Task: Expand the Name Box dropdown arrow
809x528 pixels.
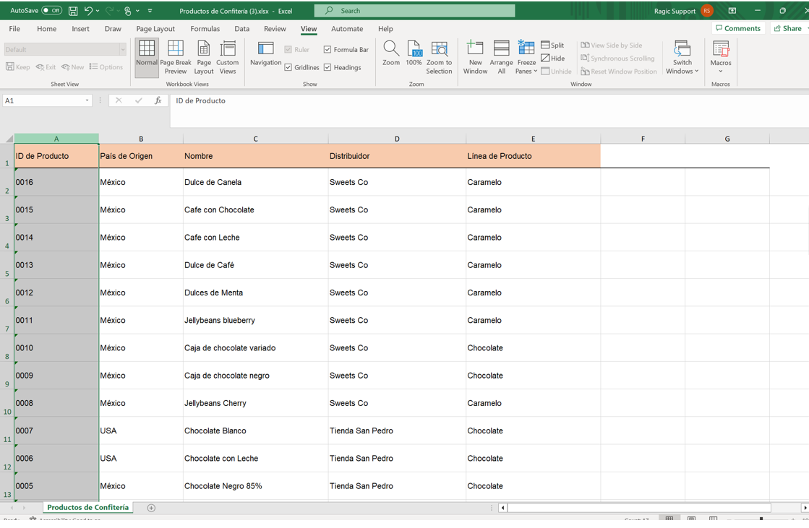Action: [x=87, y=101]
